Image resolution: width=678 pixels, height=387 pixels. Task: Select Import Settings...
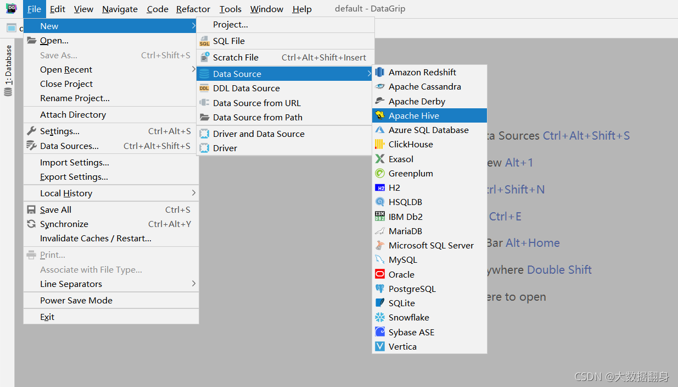111,162
